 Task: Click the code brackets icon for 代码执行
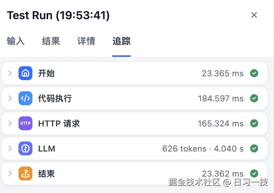pos(25,98)
